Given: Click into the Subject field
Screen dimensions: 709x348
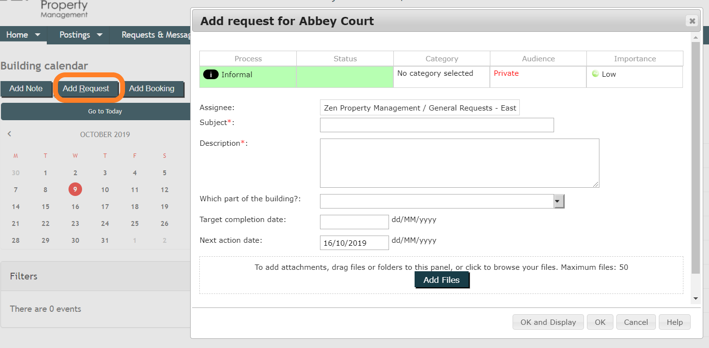Looking at the screenshot, I should pos(436,125).
